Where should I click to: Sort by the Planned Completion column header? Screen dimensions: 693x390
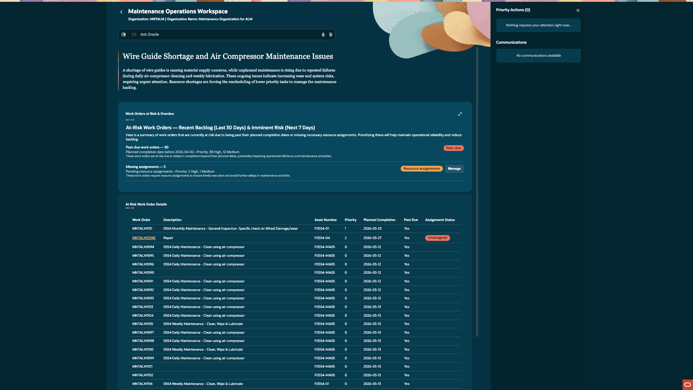[x=379, y=220]
